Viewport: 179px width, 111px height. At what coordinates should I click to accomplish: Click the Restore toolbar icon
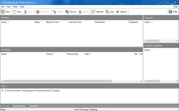54,12
